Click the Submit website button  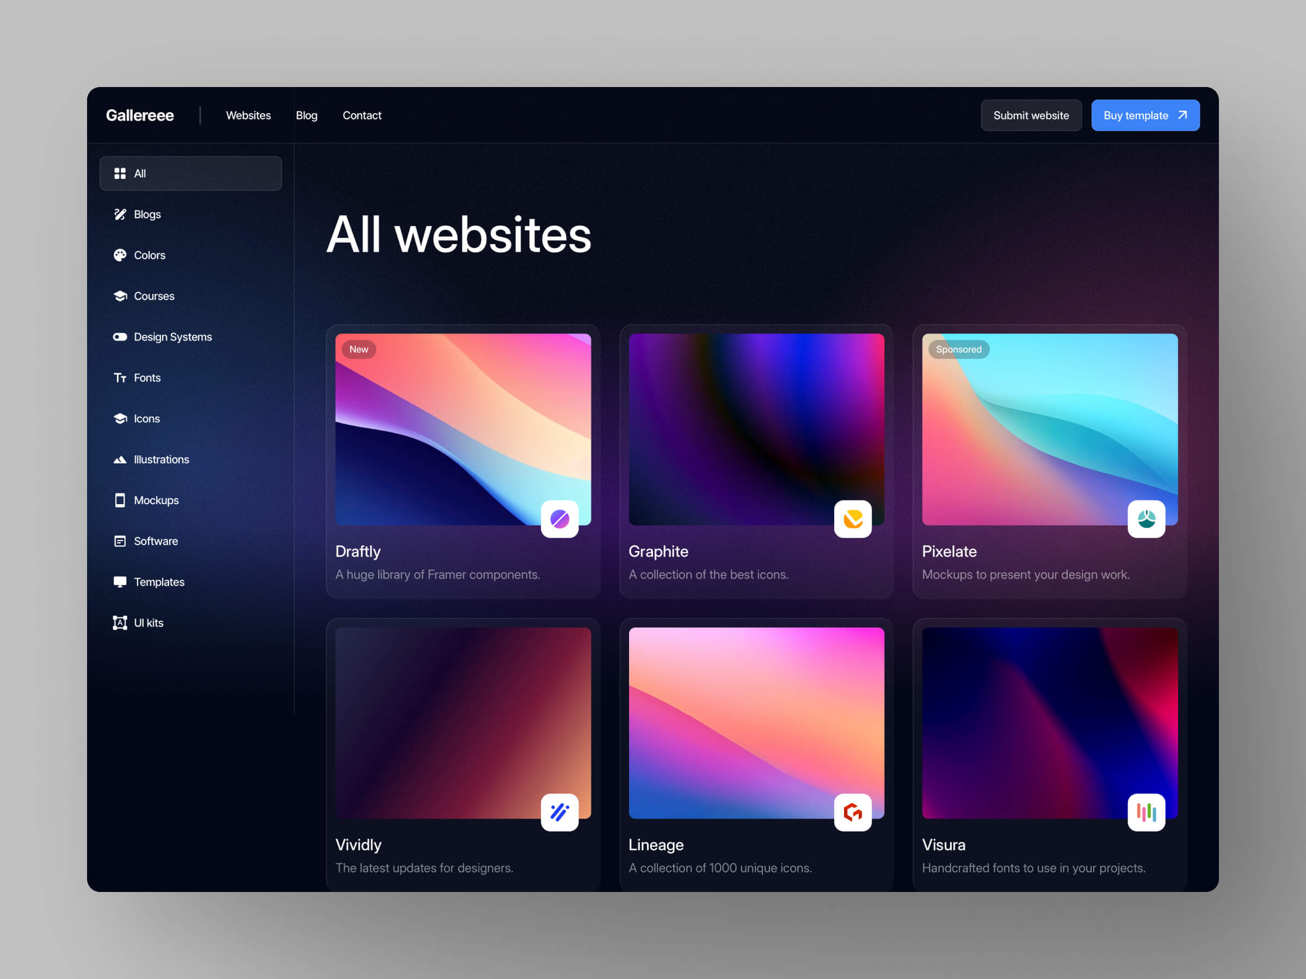[x=1030, y=115]
